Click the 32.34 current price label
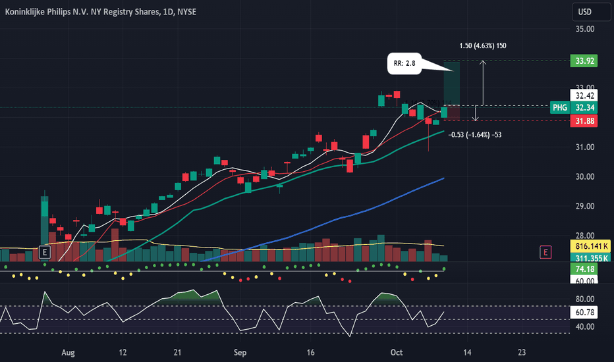614x362 pixels. [584, 108]
